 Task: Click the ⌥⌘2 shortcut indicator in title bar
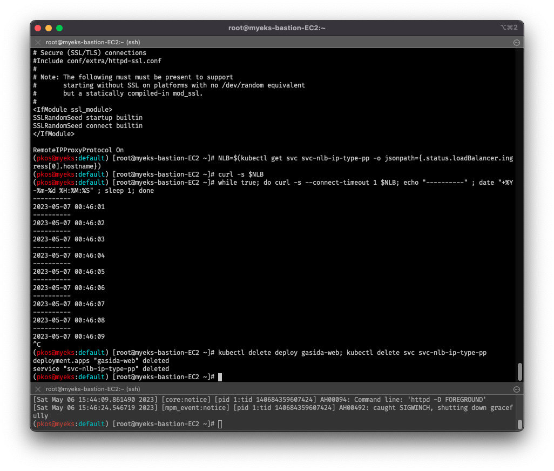tap(509, 28)
